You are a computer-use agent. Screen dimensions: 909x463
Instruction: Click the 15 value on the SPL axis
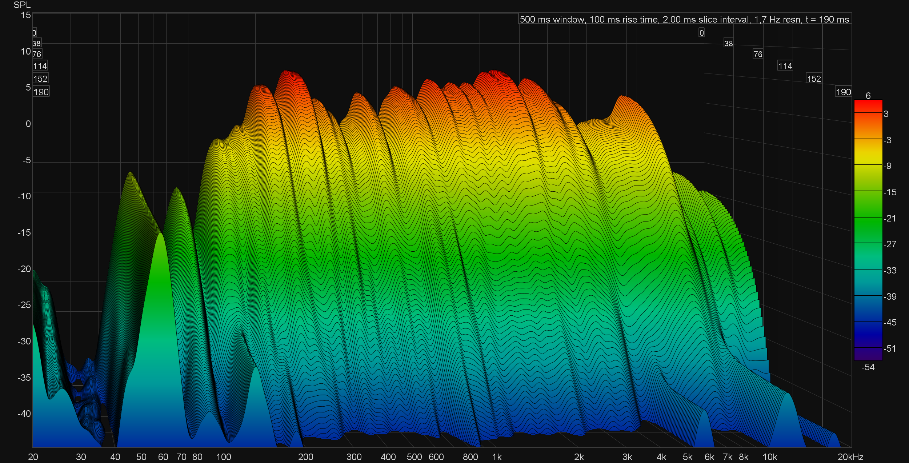tap(26, 15)
